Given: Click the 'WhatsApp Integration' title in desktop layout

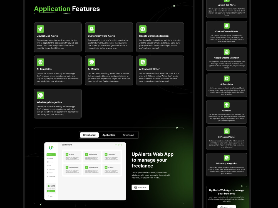Looking at the screenshot, I should pos(49,102).
